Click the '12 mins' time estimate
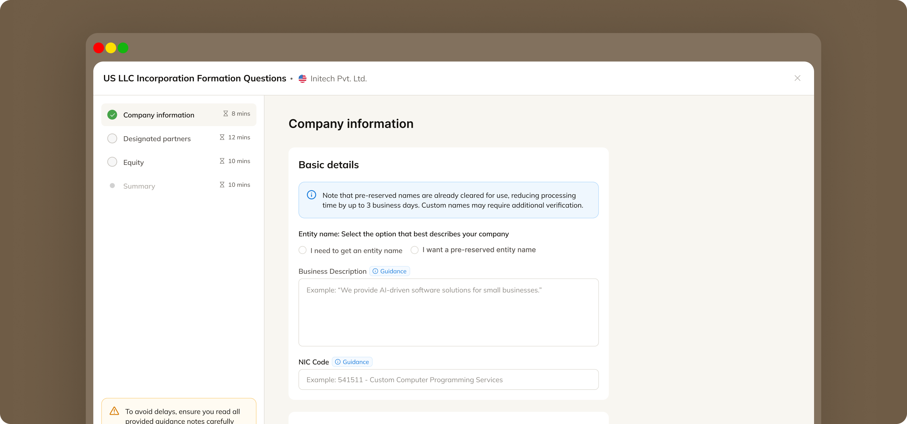Screen dimensions: 907x424 (x=239, y=137)
